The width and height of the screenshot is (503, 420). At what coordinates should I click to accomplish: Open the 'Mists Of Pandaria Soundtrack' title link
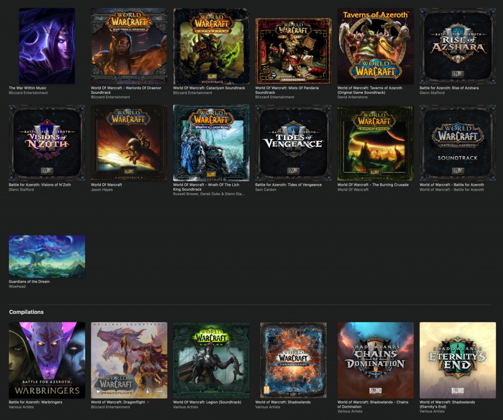pos(287,90)
